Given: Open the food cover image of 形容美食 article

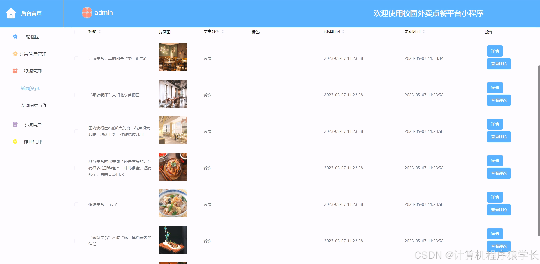Looking at the screenshot, I should 173,167.
